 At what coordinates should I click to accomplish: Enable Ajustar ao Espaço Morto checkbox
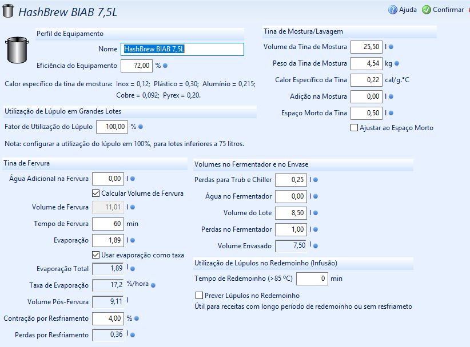354,128
